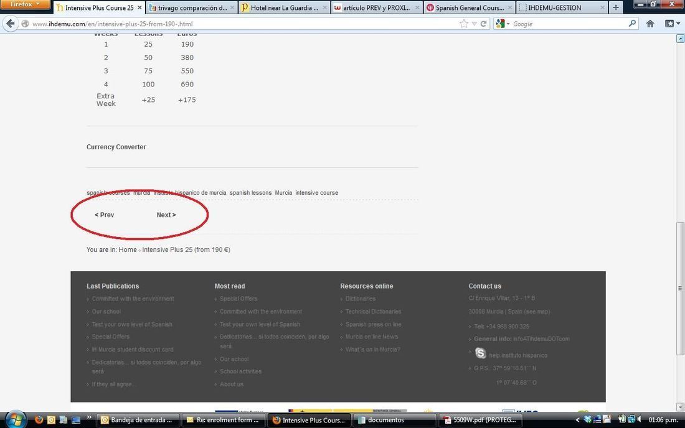The width and height of the screenshot is (685, 428).
Task: Switch to the trivago comparación tab
Action: click(192, 7)
